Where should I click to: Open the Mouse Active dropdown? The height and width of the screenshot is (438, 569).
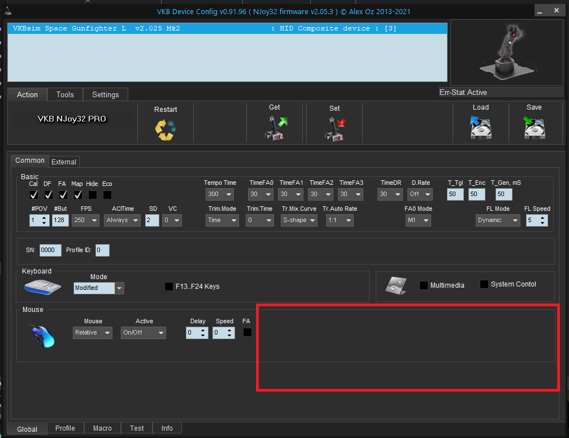pyautogui.click(x=144, y=333)
